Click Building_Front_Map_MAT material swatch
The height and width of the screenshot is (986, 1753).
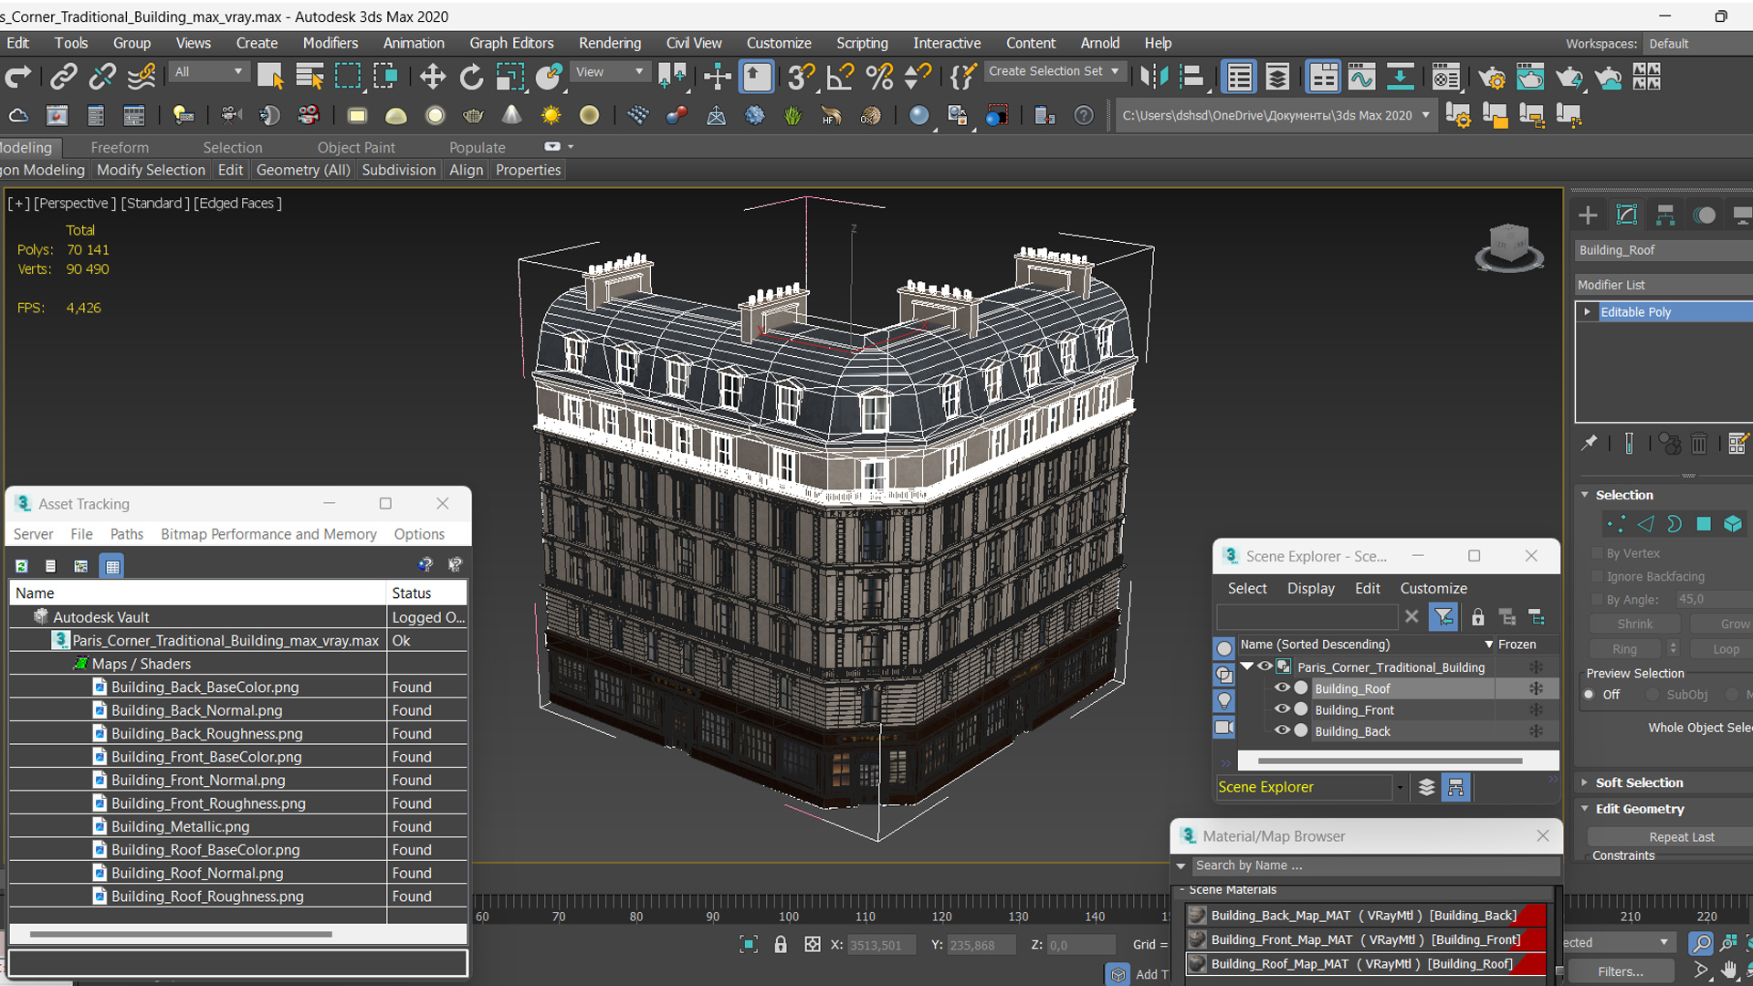pos(1197,939)
